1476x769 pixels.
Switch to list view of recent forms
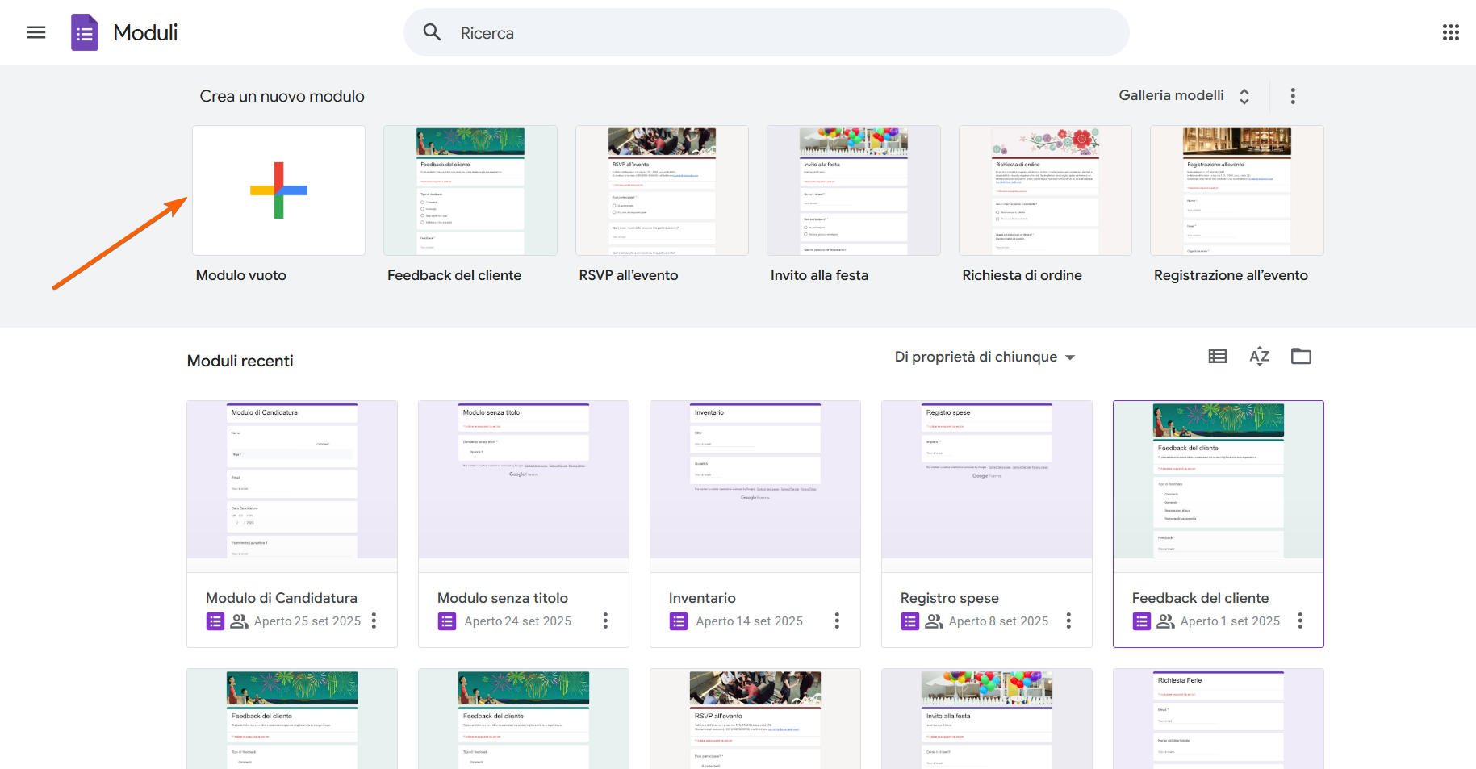[1218, 356]
